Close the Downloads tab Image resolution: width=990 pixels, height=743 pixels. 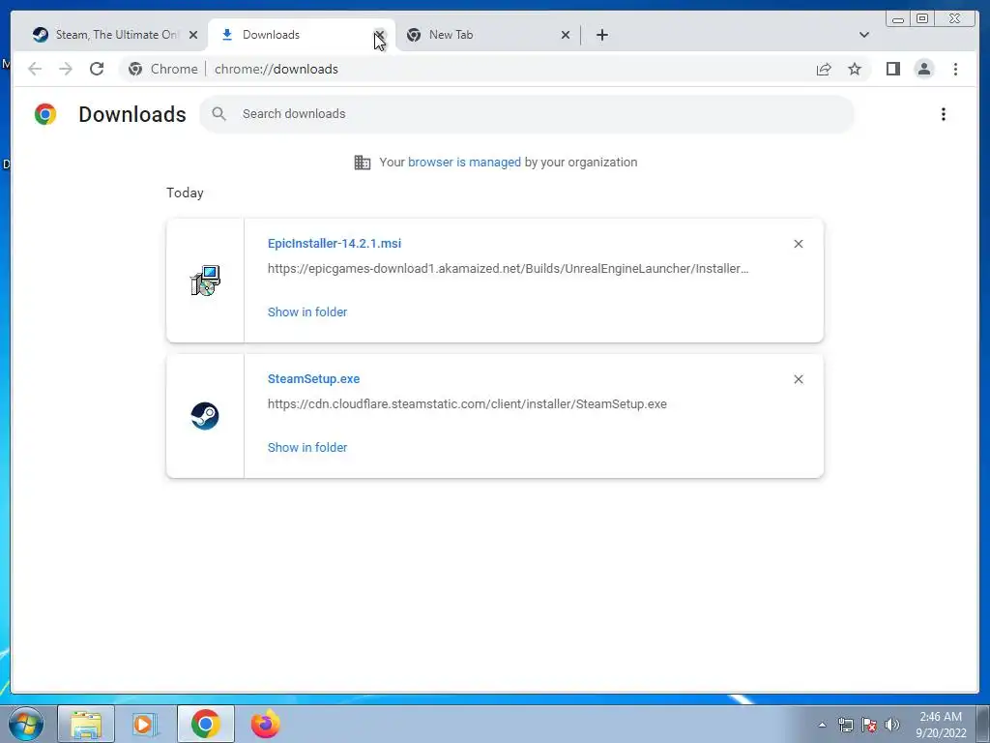point(379,35)
